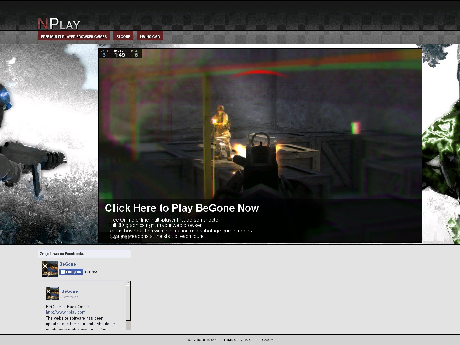Open Terms of Service in footer
The image size is (460, 345).
[237, 340]
